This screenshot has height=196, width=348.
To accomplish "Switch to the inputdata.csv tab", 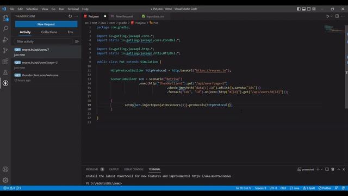I will tap(155, 16).
